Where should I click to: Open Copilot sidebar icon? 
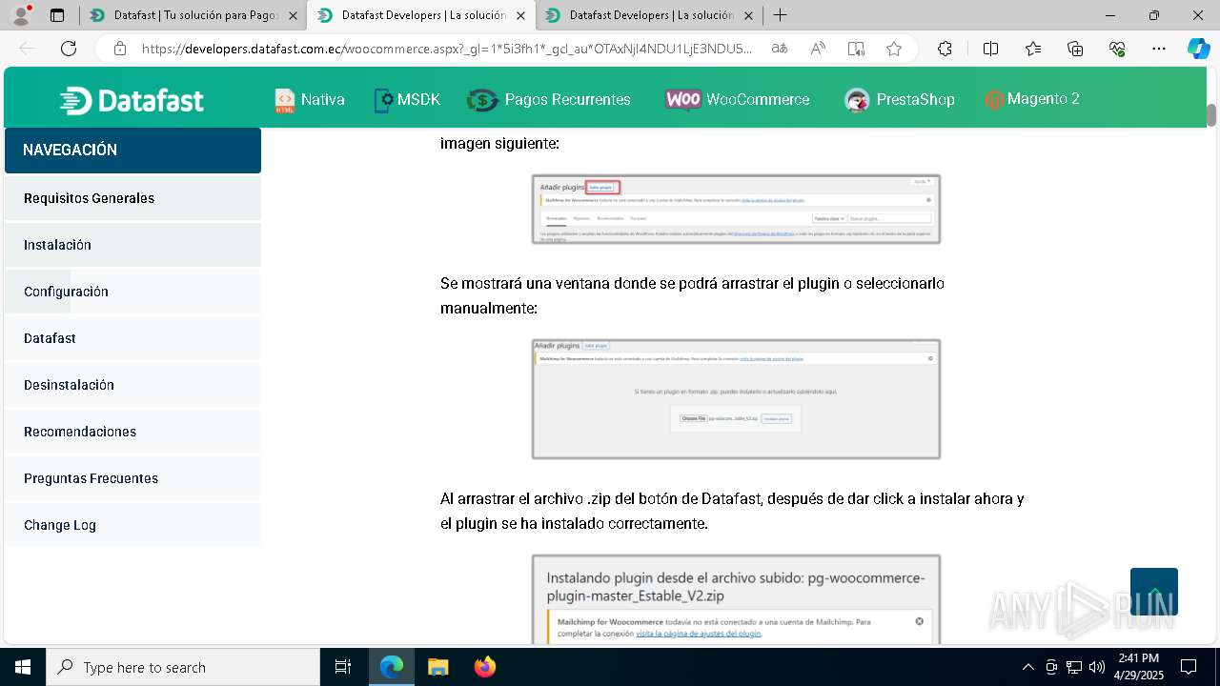click(x=1199, y=49)
